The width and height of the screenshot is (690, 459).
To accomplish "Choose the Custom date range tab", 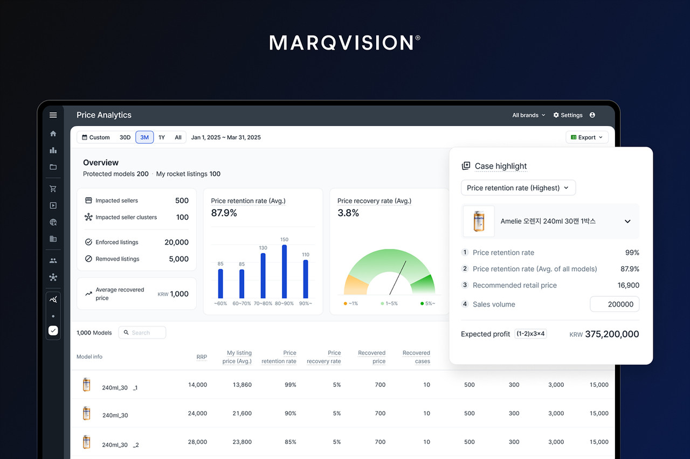I will pyautogui.click(x=96, y=137).
